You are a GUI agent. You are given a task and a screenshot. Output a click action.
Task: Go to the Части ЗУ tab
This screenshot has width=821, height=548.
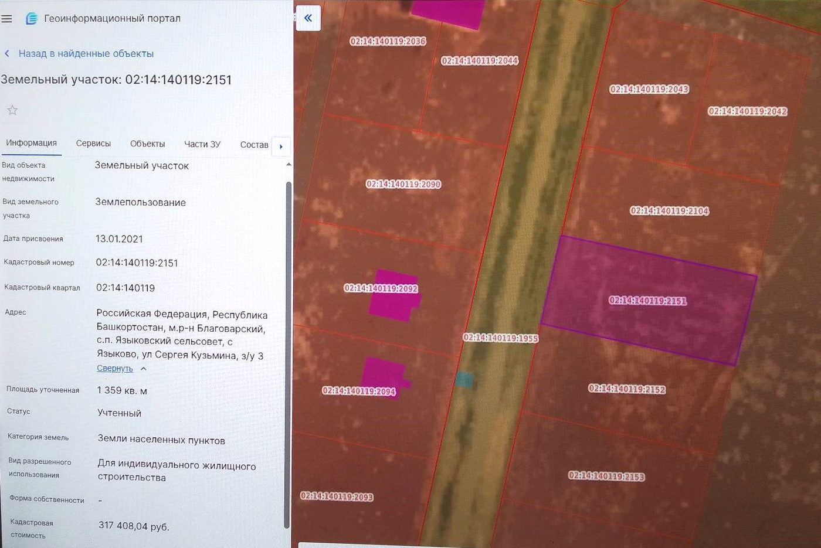[202, 144]
